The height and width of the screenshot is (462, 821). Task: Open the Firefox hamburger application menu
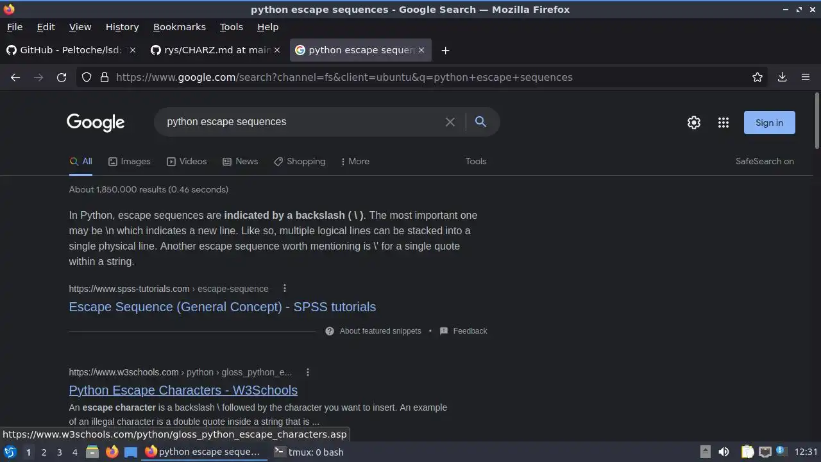click(806, 77)
